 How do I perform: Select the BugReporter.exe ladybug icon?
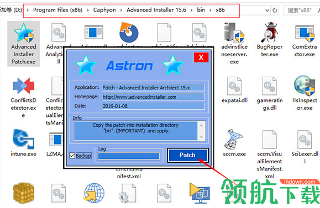(x=269, y=33)
